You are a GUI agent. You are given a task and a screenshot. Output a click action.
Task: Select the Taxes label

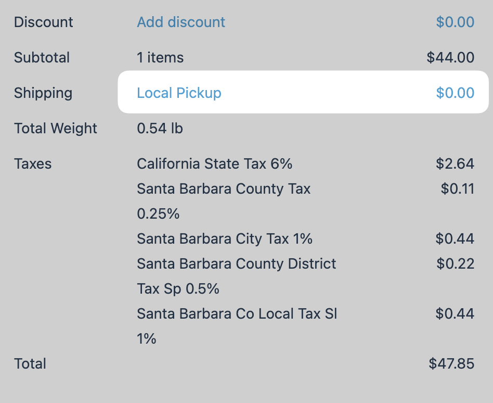pos(33,163)
